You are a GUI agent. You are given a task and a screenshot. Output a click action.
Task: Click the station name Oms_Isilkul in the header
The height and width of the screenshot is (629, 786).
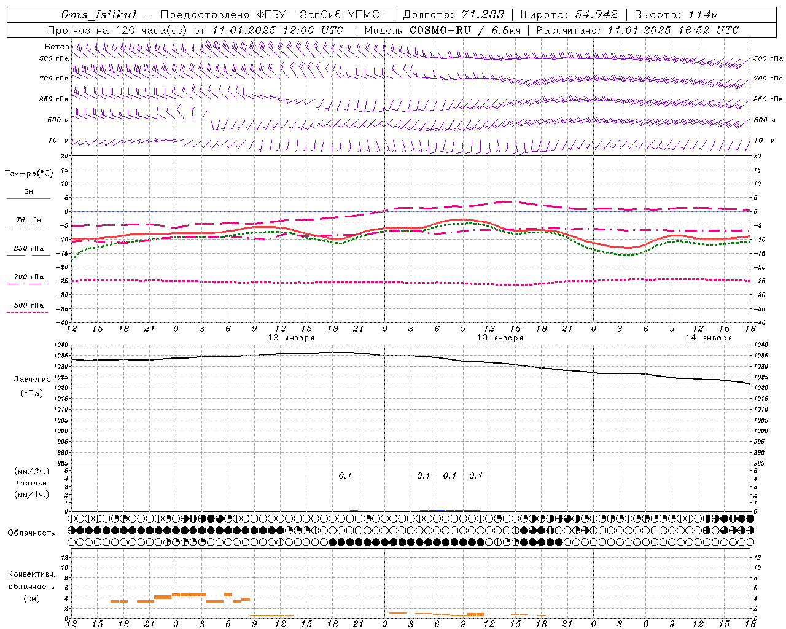click(x=99, y=15)
